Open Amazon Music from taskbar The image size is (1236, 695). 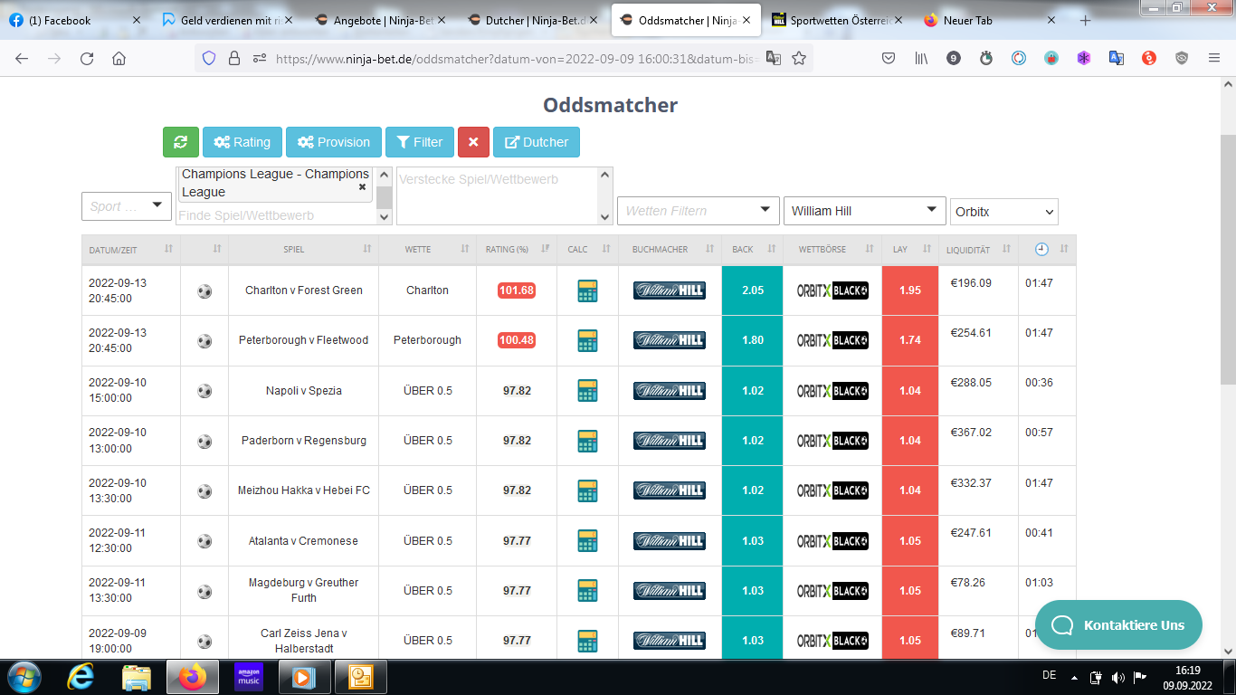[248, 677]
